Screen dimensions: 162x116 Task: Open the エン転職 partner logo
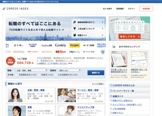tap(89, 45)
